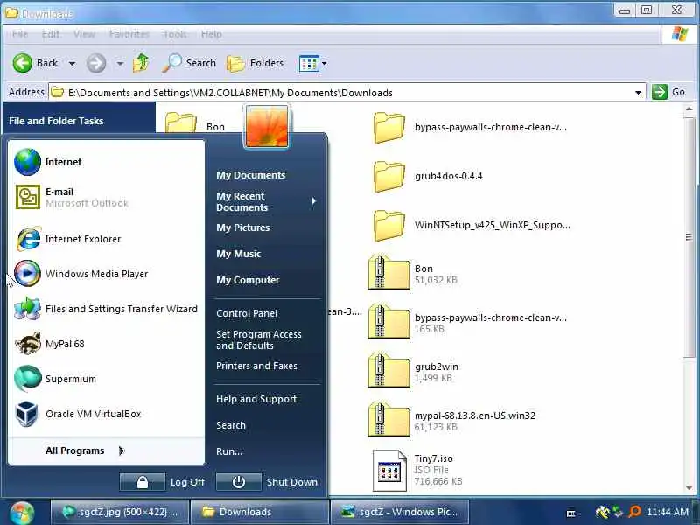Select Bon zip archive 51,032 KB
Screen dimensions: 700x525
click(x=388, y=273)
